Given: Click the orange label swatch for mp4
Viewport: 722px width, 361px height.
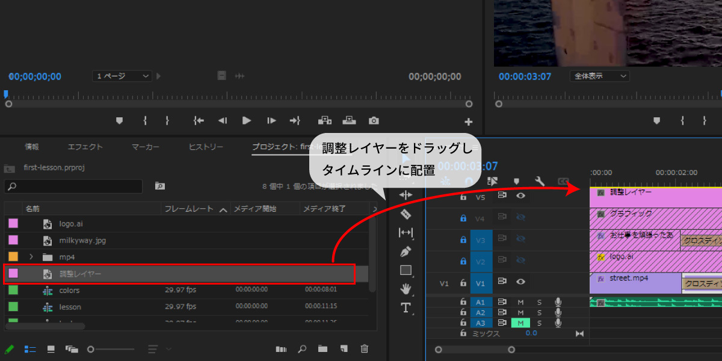Looking at the screenshot, I should pyautogui.click(x=13, y=257).
